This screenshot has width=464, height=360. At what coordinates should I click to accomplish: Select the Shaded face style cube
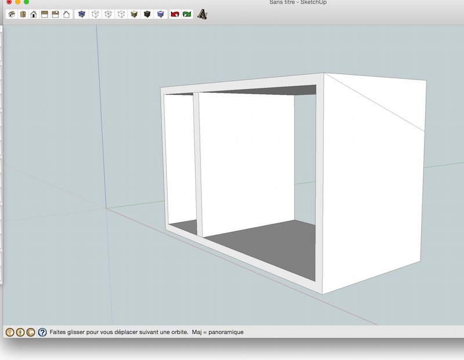click(x=134, y=14)
